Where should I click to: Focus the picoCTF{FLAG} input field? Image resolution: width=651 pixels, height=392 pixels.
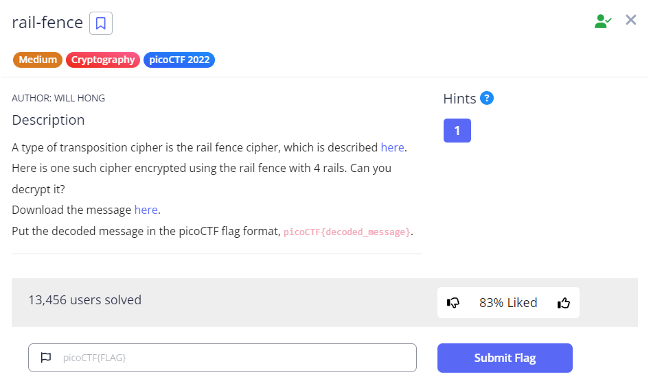click(233, 358)
